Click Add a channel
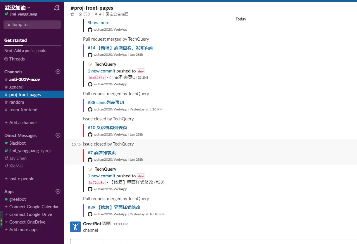 [x=21, y=122]
